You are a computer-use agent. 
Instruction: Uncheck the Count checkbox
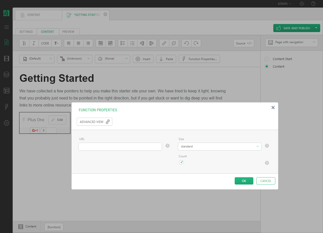click(181, 162)
